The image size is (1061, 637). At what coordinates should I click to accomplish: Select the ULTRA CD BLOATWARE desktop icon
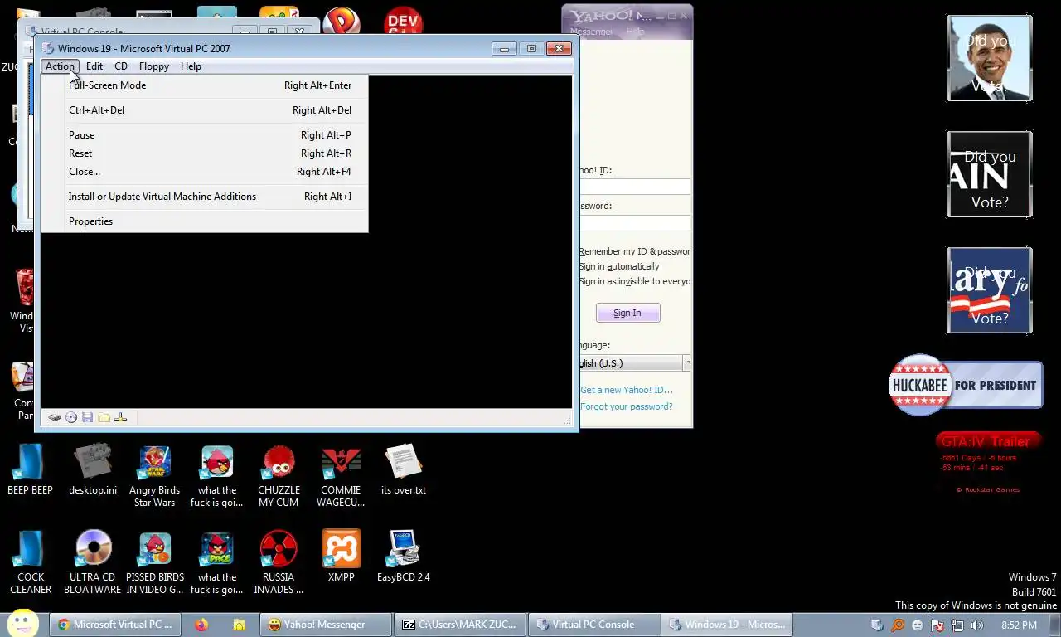point(93,562)
